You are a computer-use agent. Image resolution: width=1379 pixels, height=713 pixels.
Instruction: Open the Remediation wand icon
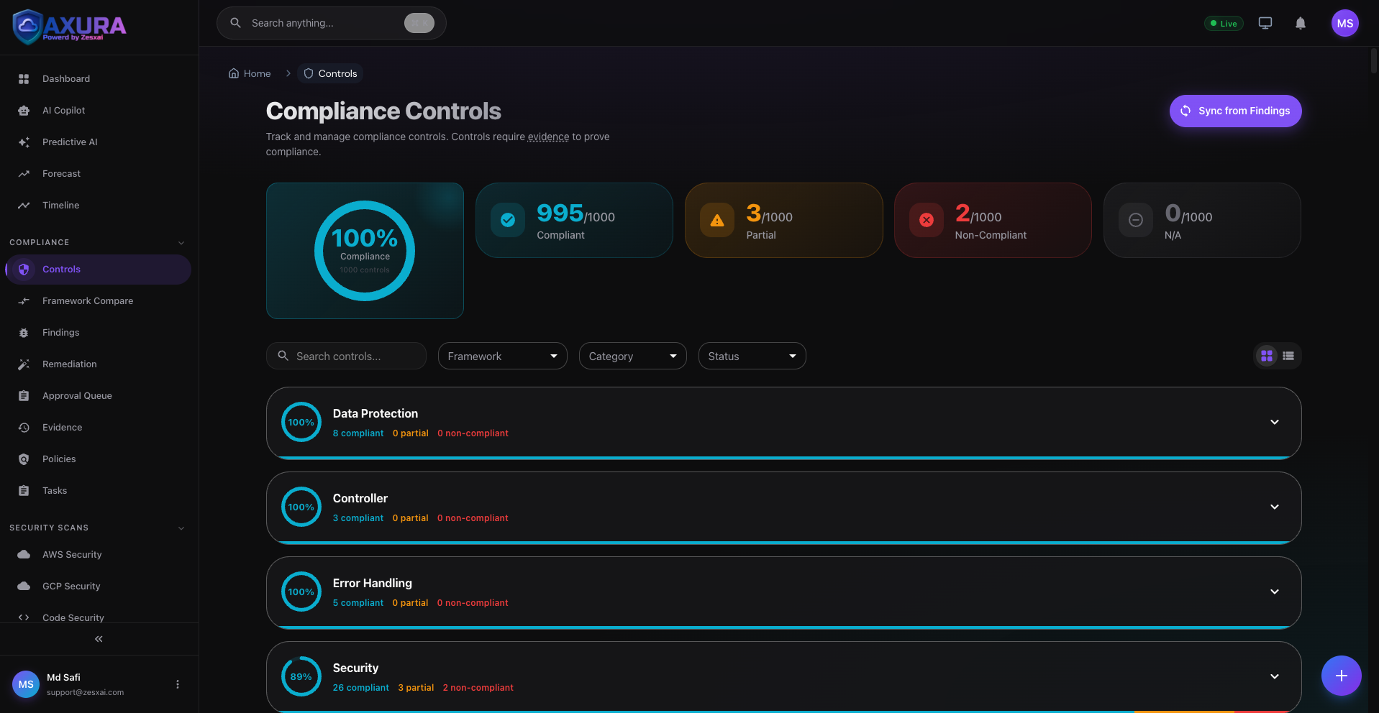point(24,364)
